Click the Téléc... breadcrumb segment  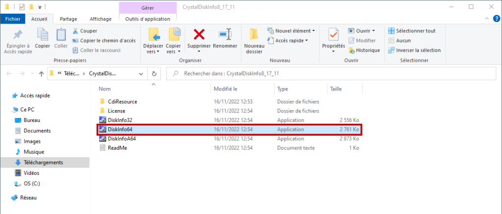tap(72, 73)
